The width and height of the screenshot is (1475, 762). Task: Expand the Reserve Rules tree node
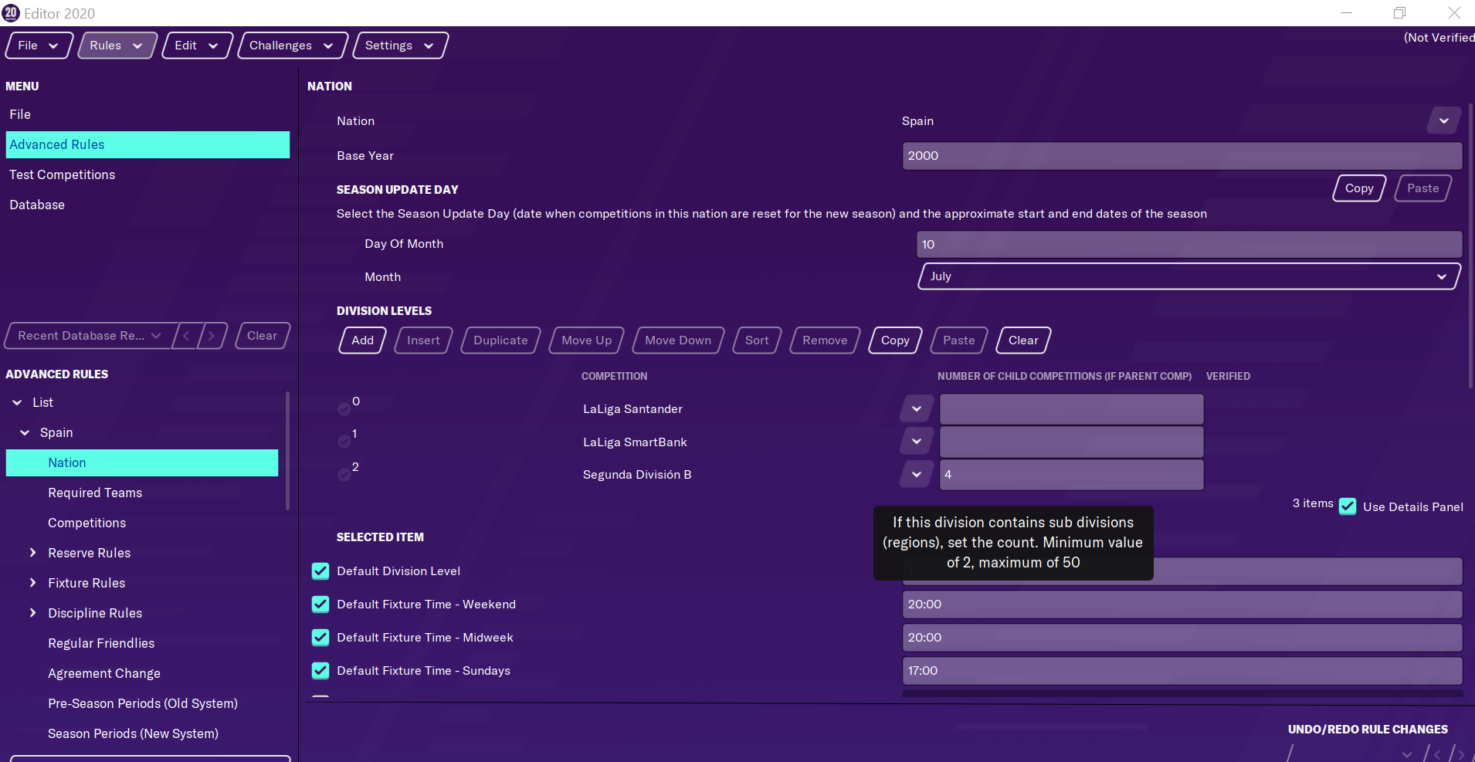(x=32, y=553)
